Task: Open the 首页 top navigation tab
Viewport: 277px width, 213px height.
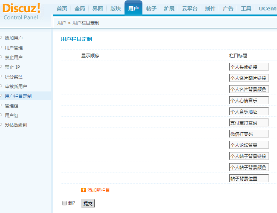Action: pos(62,9)
